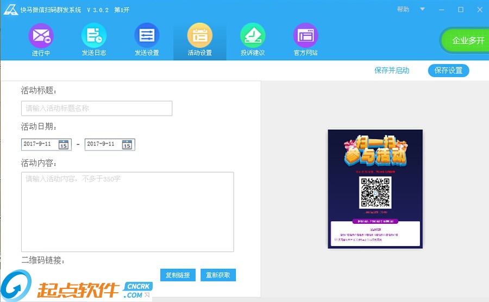Open the 帮助 help menu

point(403,9)
